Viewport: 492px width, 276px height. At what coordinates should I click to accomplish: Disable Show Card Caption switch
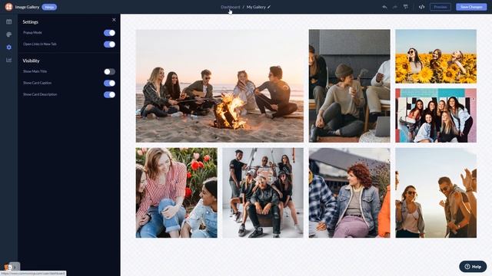pyautogui.click(x=109, y=84)
